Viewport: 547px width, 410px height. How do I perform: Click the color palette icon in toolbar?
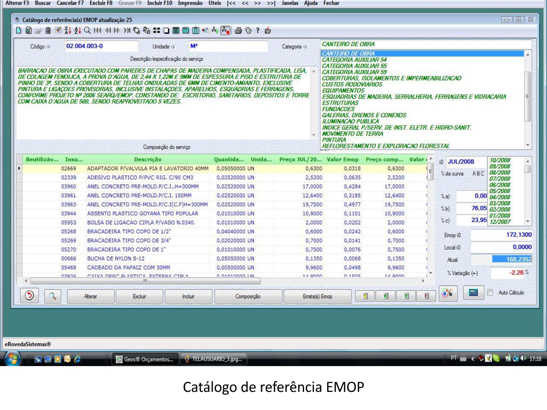click(x=248, y=30)
